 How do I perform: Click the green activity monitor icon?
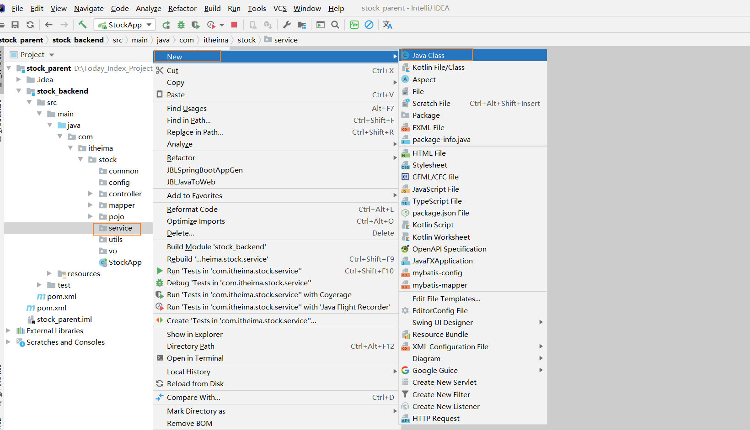[x=354, y=25]
